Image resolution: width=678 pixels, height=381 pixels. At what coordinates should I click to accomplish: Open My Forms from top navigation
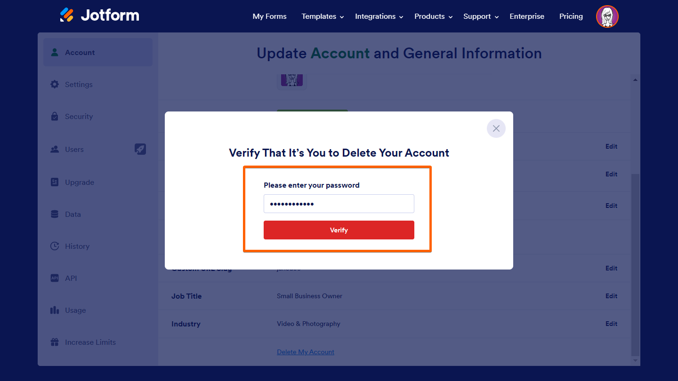click(269, 16)
